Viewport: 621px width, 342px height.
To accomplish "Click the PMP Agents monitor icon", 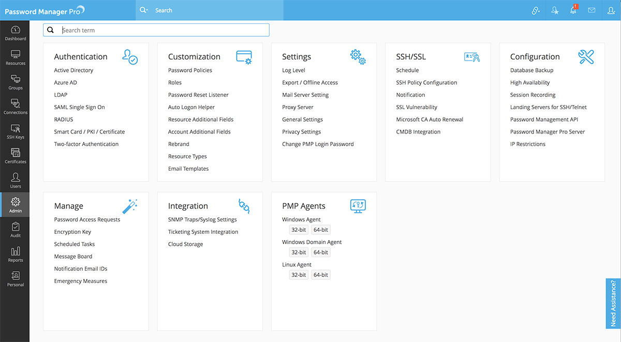I will click(x=358, y=206).
